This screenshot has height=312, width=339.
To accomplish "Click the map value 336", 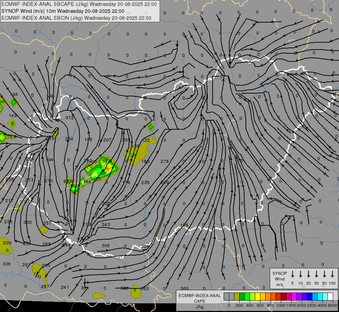I will [7, 264].
